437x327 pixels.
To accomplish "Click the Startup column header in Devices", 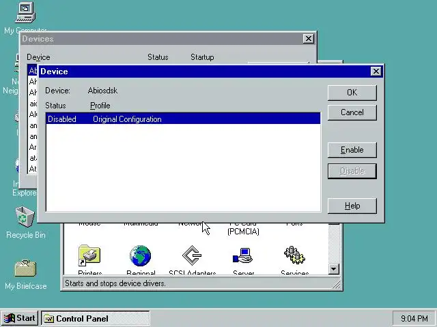I will 202,57.
